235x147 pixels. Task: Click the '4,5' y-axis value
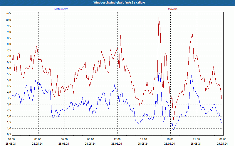9,86
